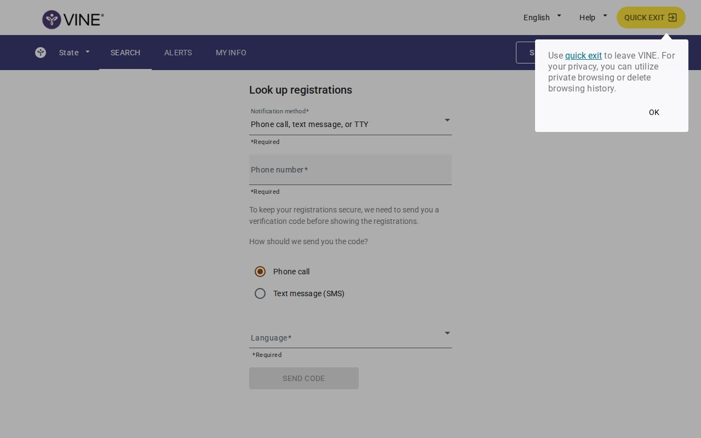Click the SEND CODE button
Viewport: 701px width, 438px height.
304,378
